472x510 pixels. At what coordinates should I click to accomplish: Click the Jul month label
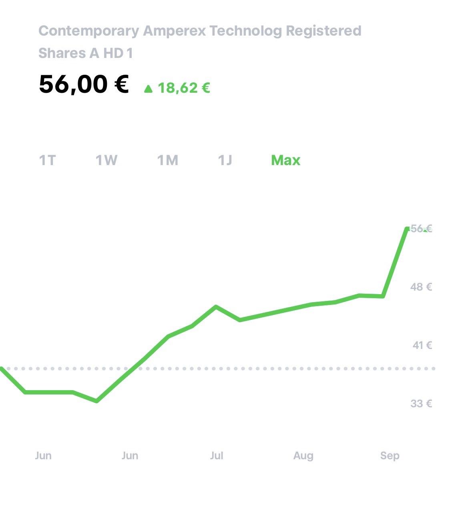point(217,456)
